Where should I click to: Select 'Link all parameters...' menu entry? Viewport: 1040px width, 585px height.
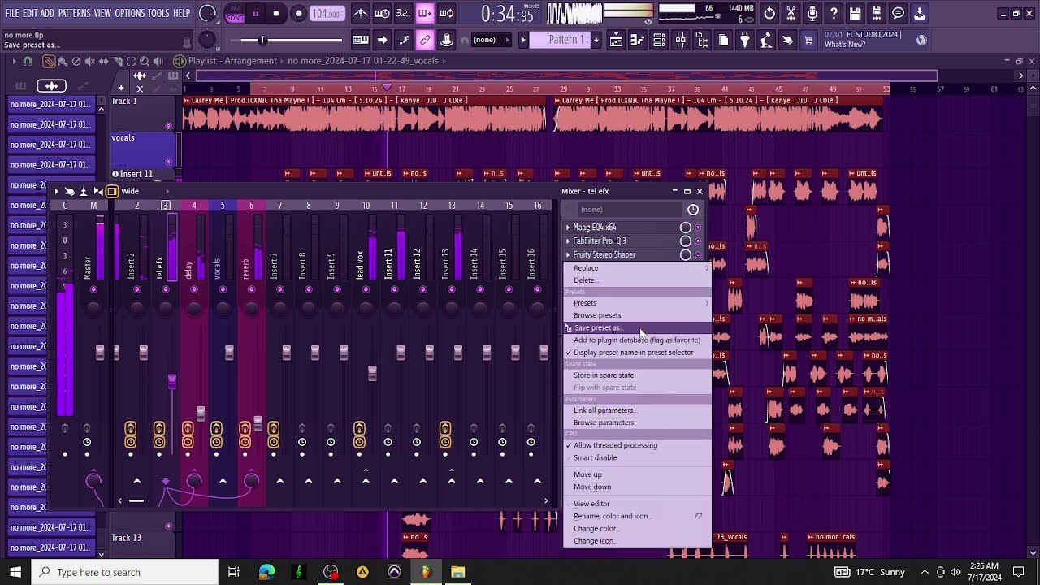pos(637,410)
